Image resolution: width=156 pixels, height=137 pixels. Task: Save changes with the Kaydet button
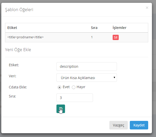pyautogui.click(x=139, y=125)
